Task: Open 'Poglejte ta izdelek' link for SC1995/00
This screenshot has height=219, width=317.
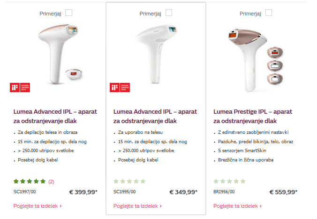Action: 137,206
